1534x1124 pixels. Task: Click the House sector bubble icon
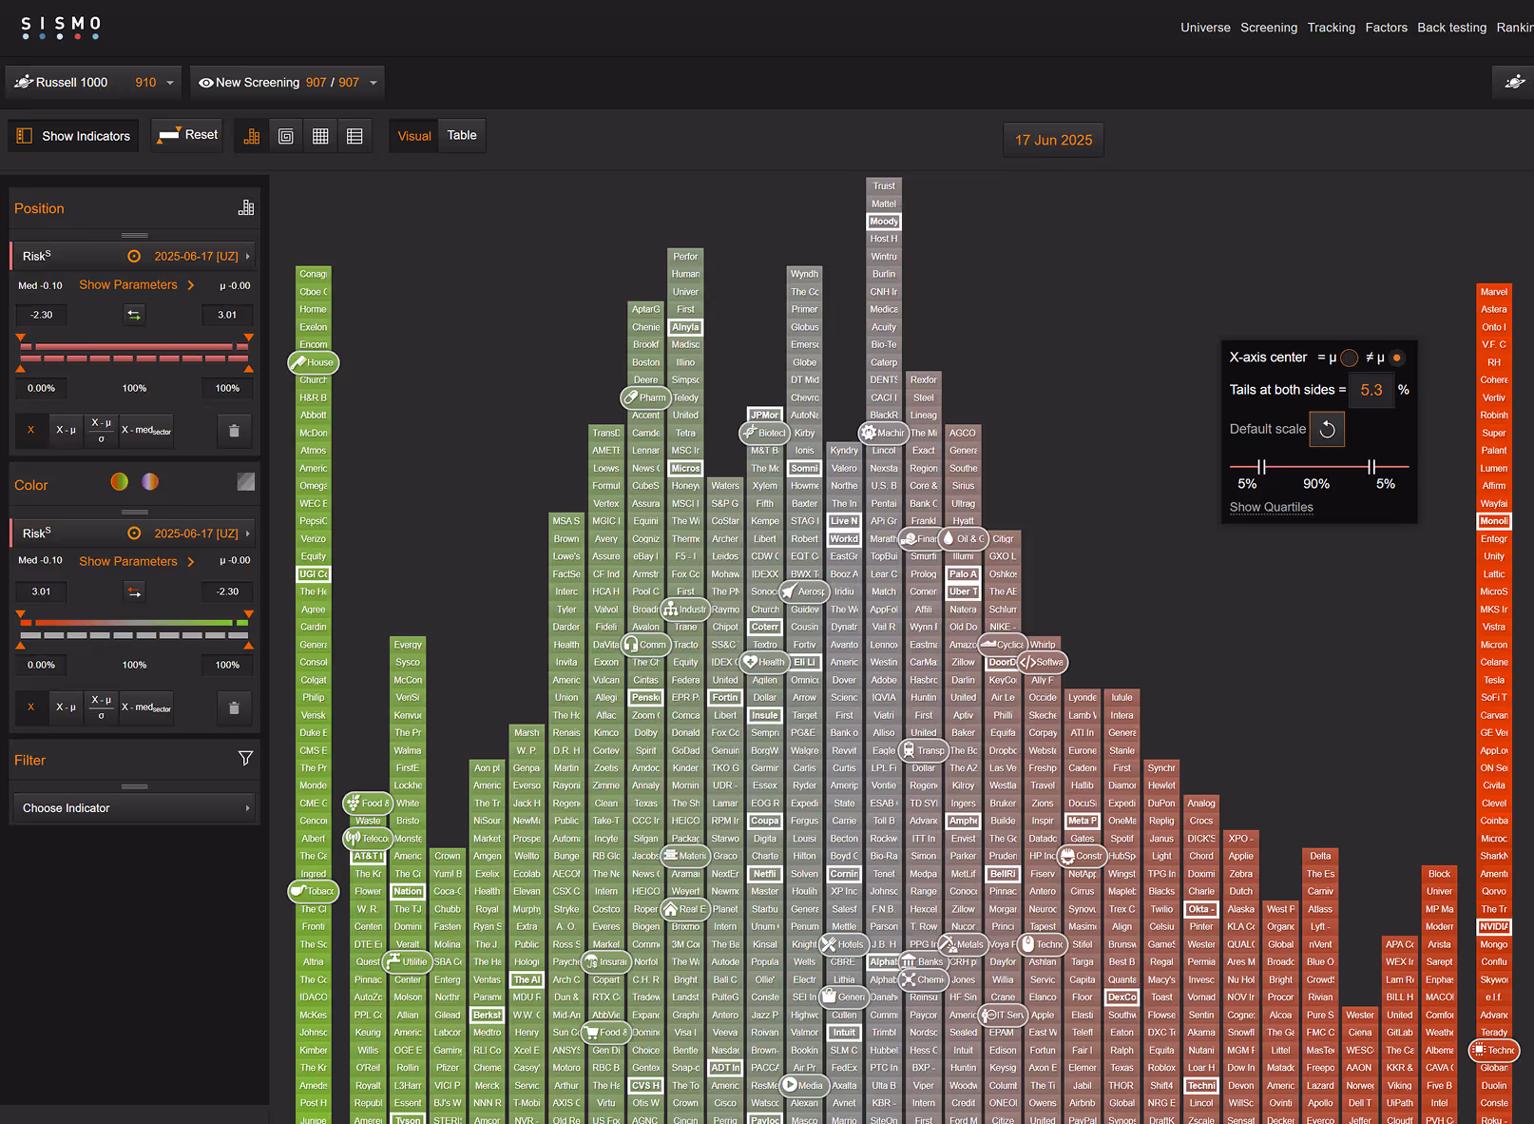[314, 362]
